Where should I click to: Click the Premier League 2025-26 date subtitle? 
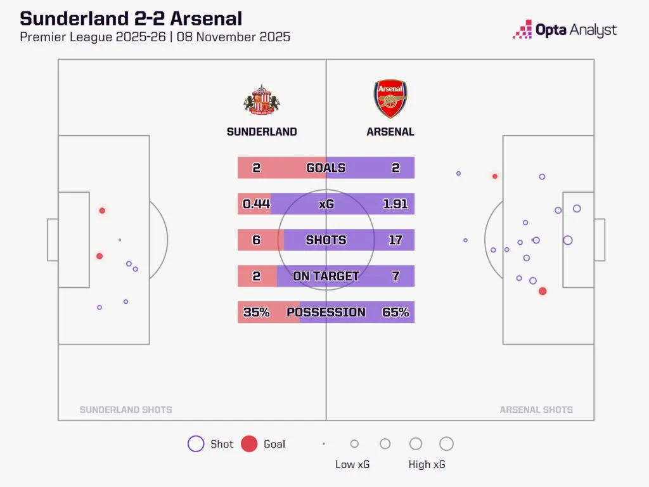(x=155, y=37)
